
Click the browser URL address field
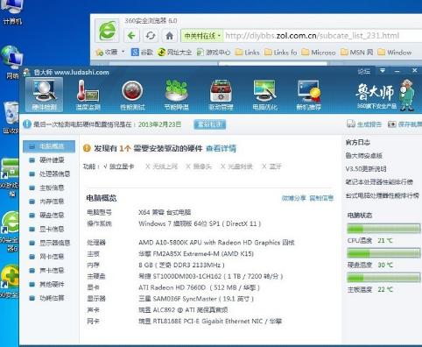coord(322,36)
